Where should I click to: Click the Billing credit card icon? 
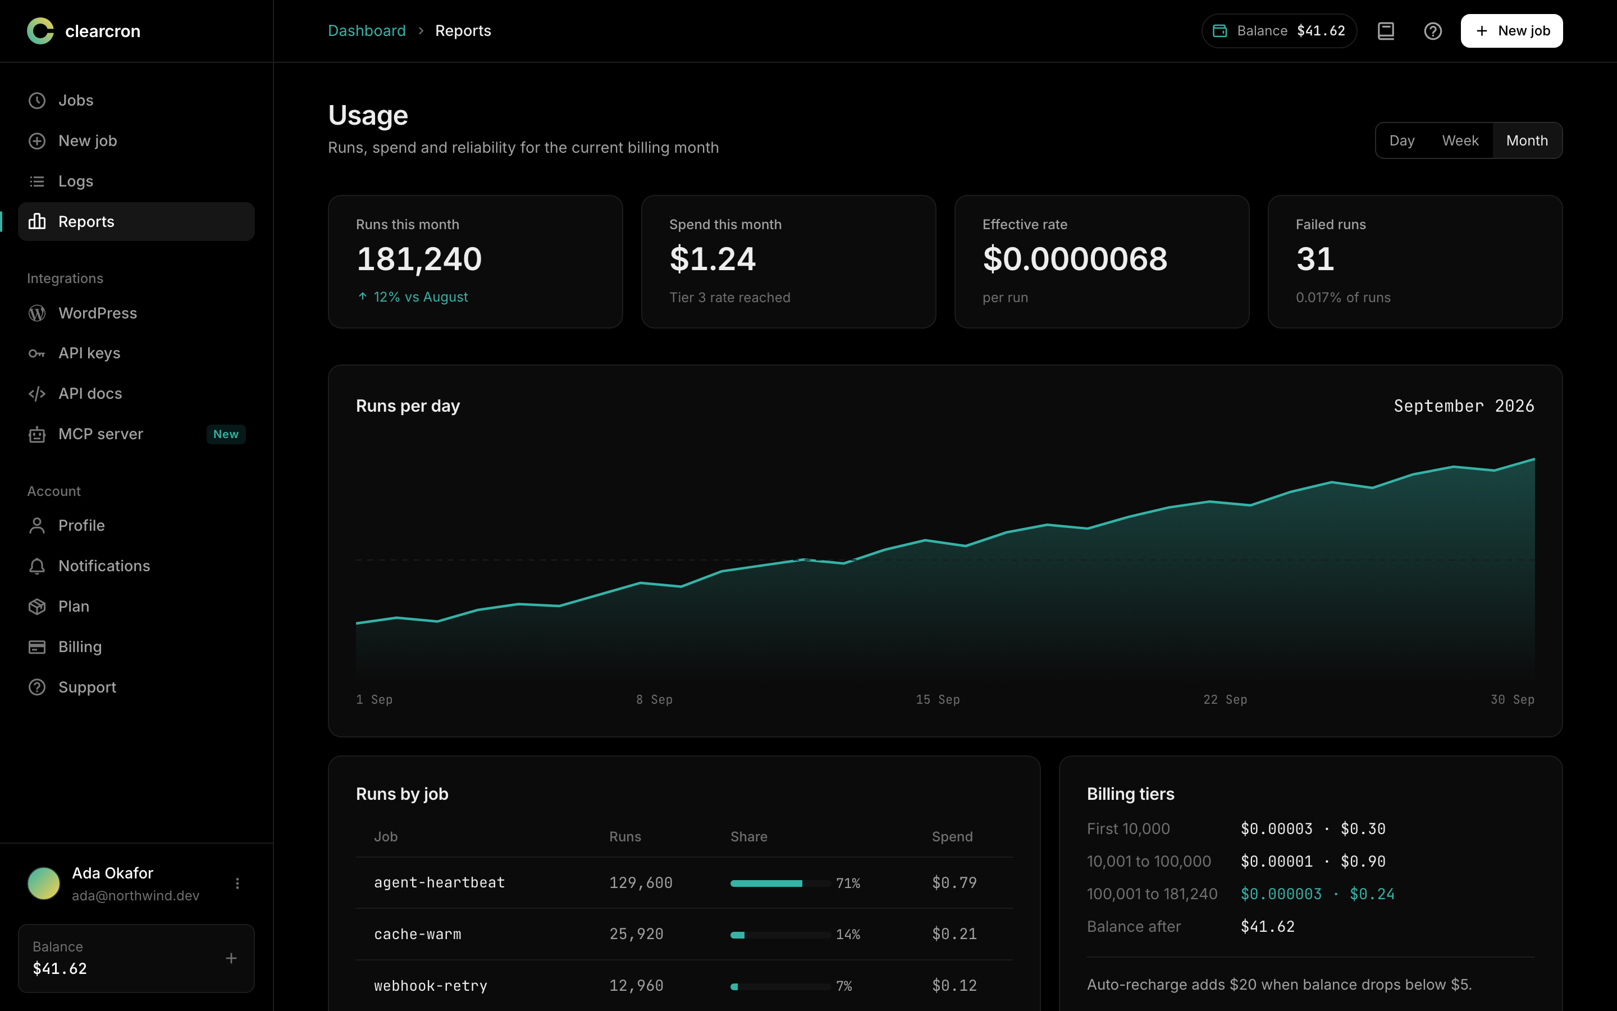pyautogui.click(x=36, y=647)
